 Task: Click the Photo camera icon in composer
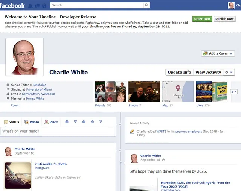pos(27,122)
